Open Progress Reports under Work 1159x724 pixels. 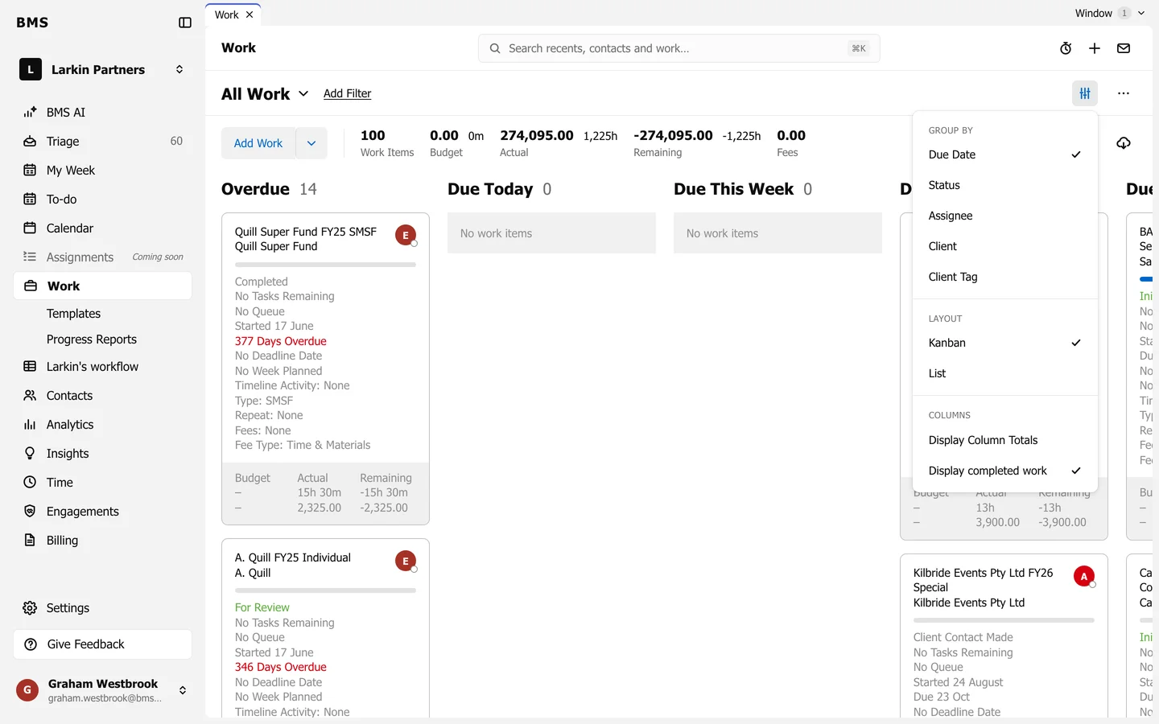pos(92,339)
